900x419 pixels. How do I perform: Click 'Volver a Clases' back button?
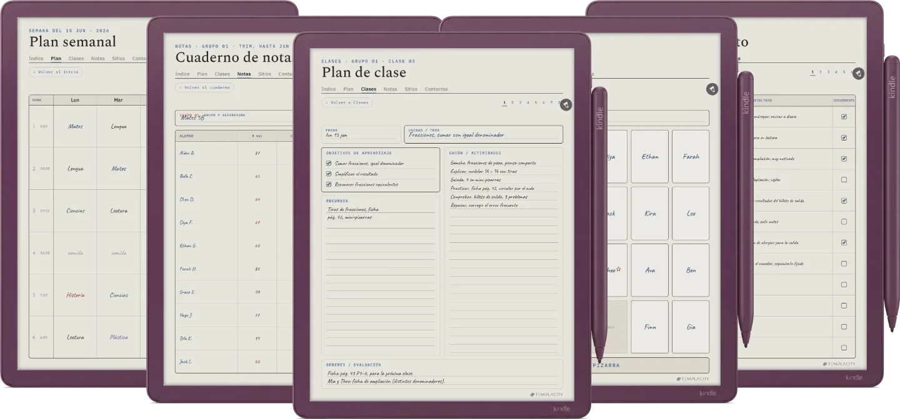[347, 102]
